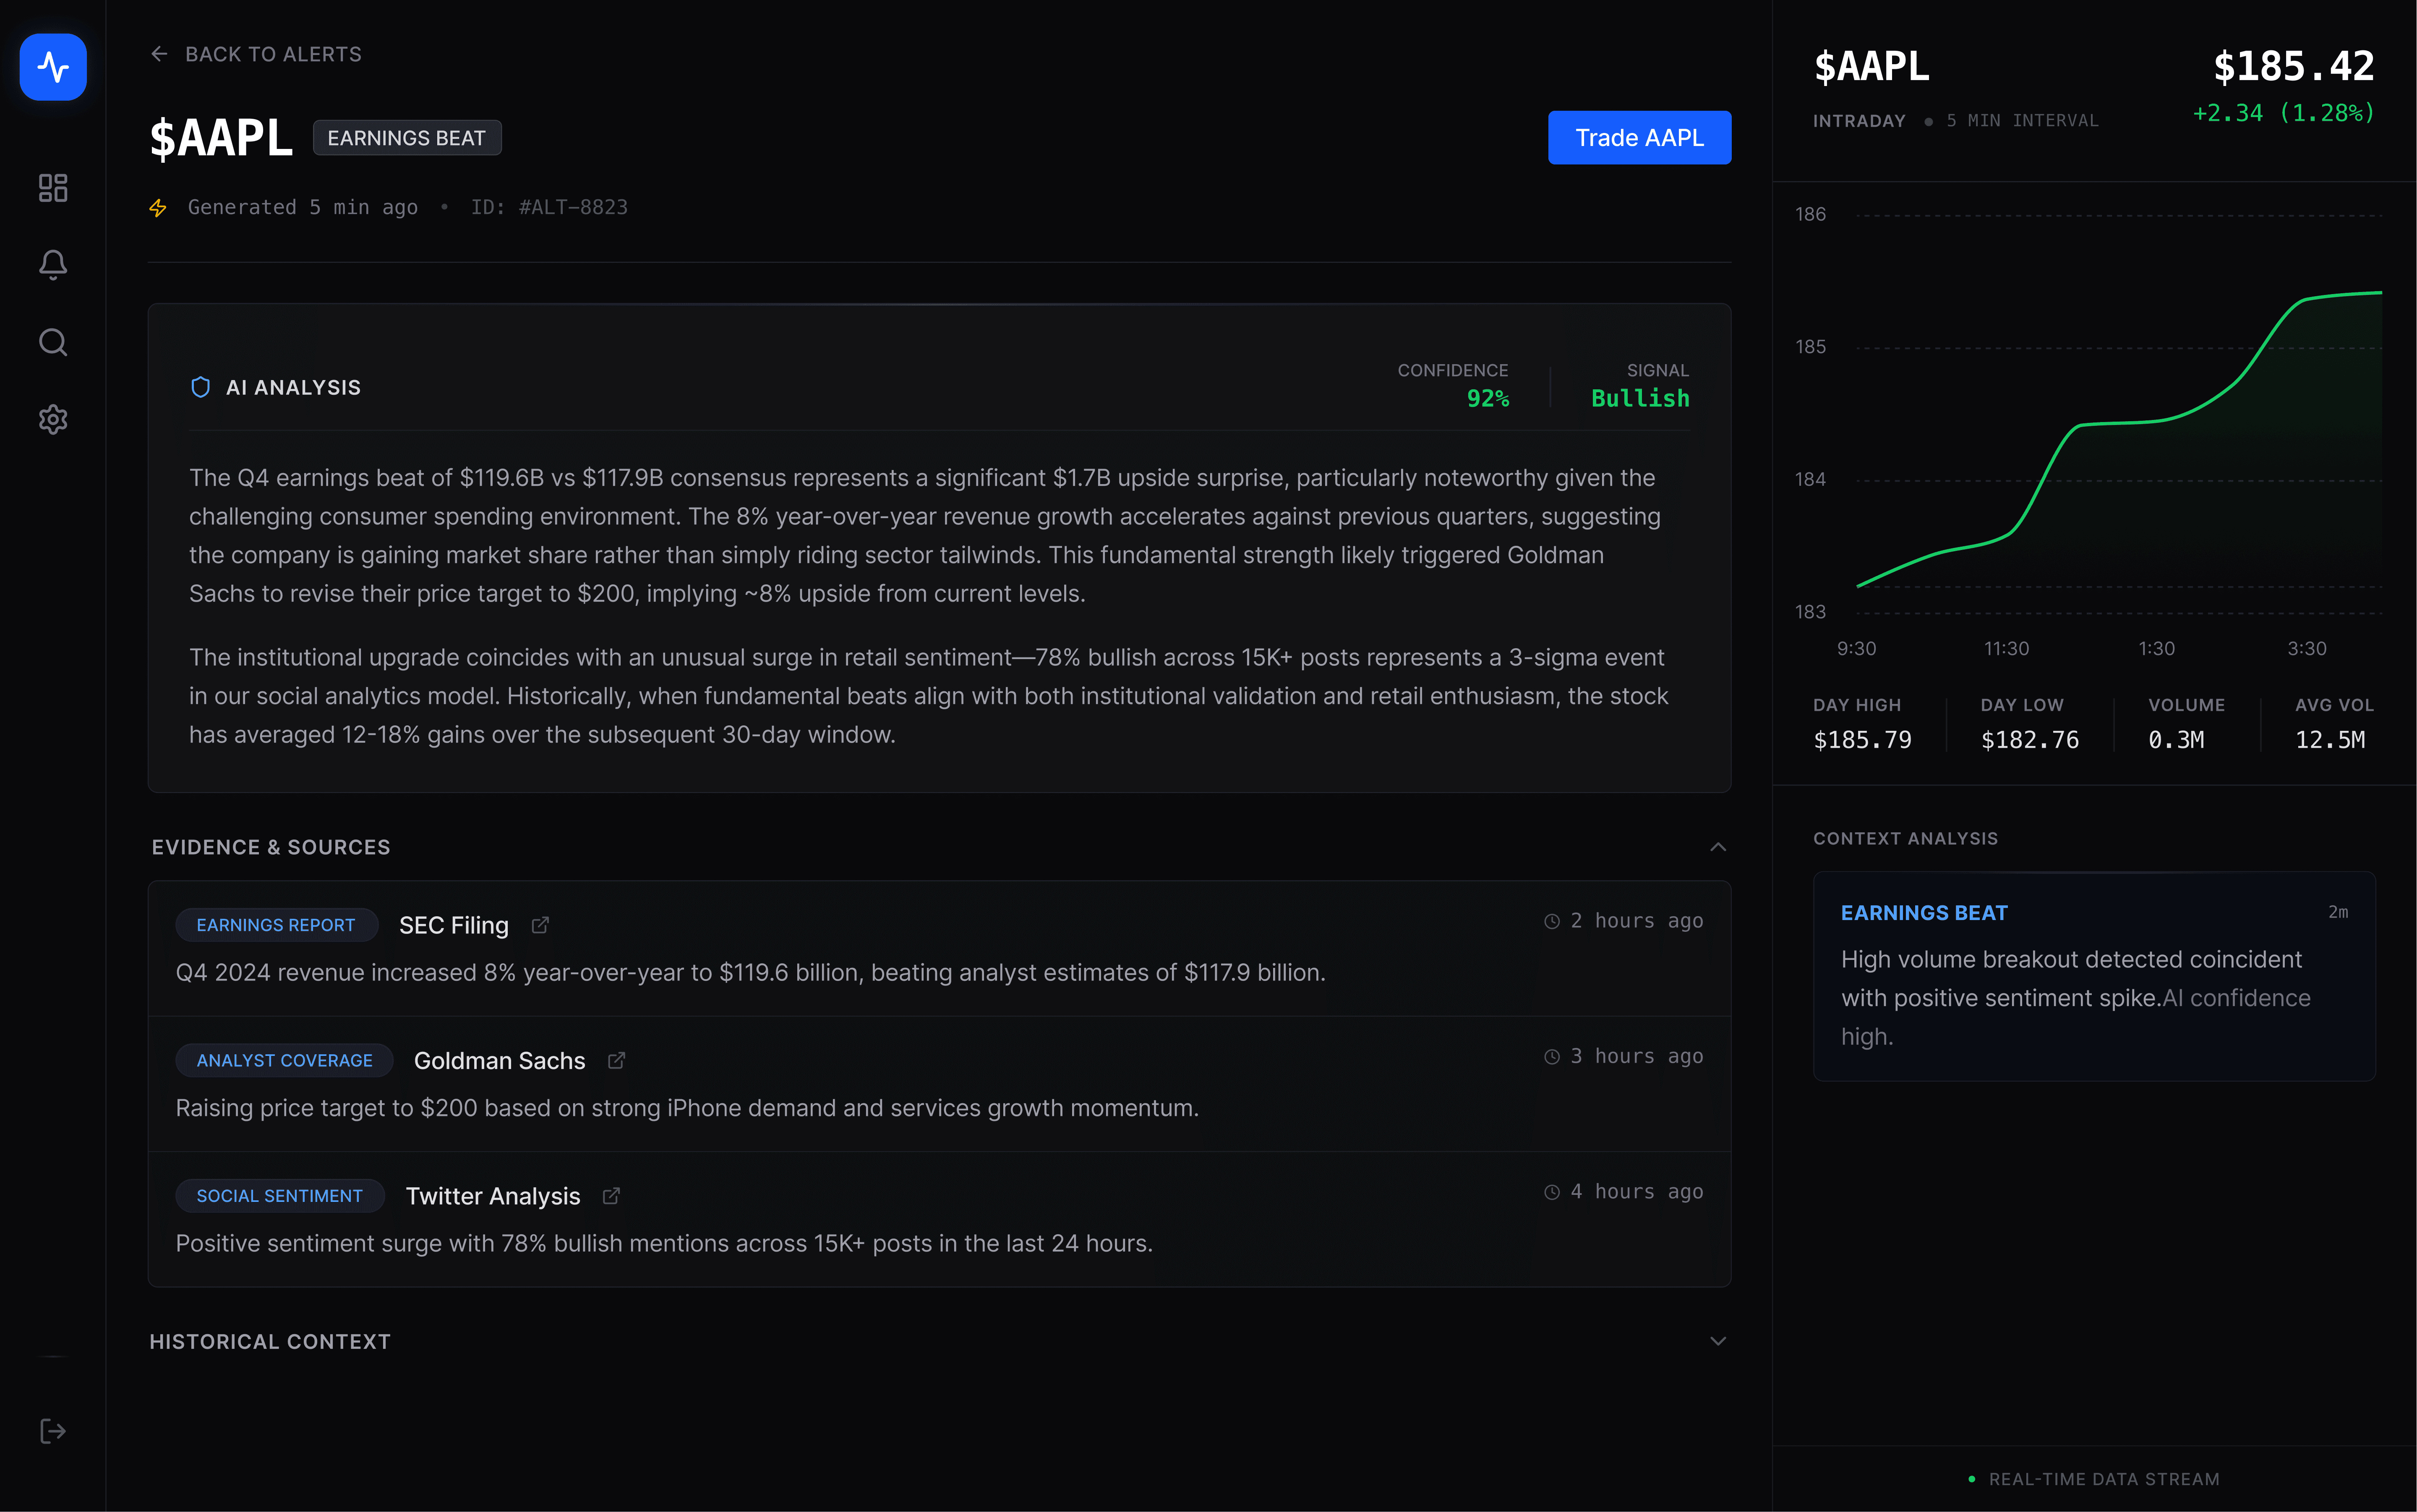Click the logout icon at sidebar bottom
2417x1512 pixels.
pyautogui.click(x=53, y=1431)
